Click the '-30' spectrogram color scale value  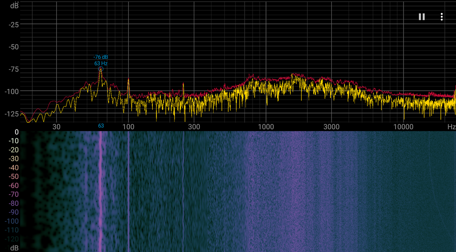(x=13, y=159)
